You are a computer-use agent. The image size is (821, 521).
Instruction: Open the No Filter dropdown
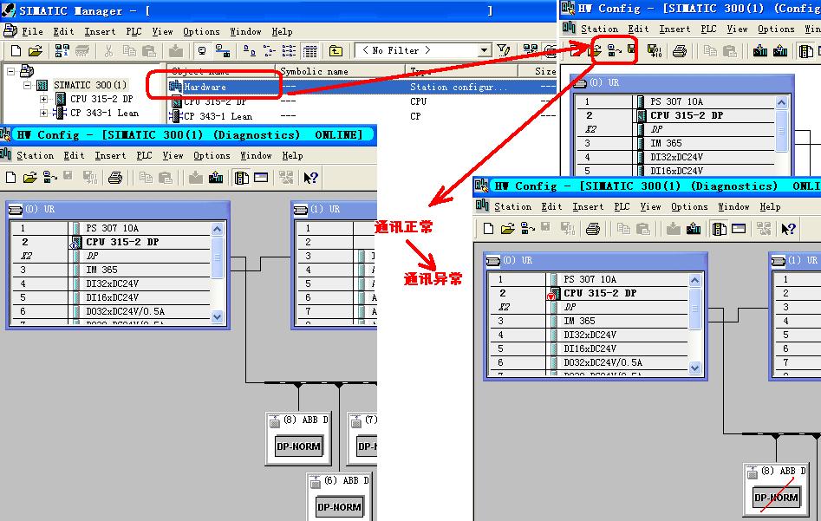(x=485, y=51)
